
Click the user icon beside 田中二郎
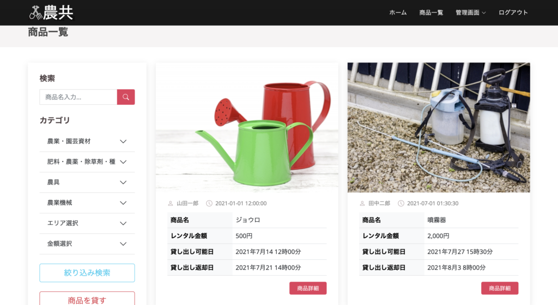[362, 203]
